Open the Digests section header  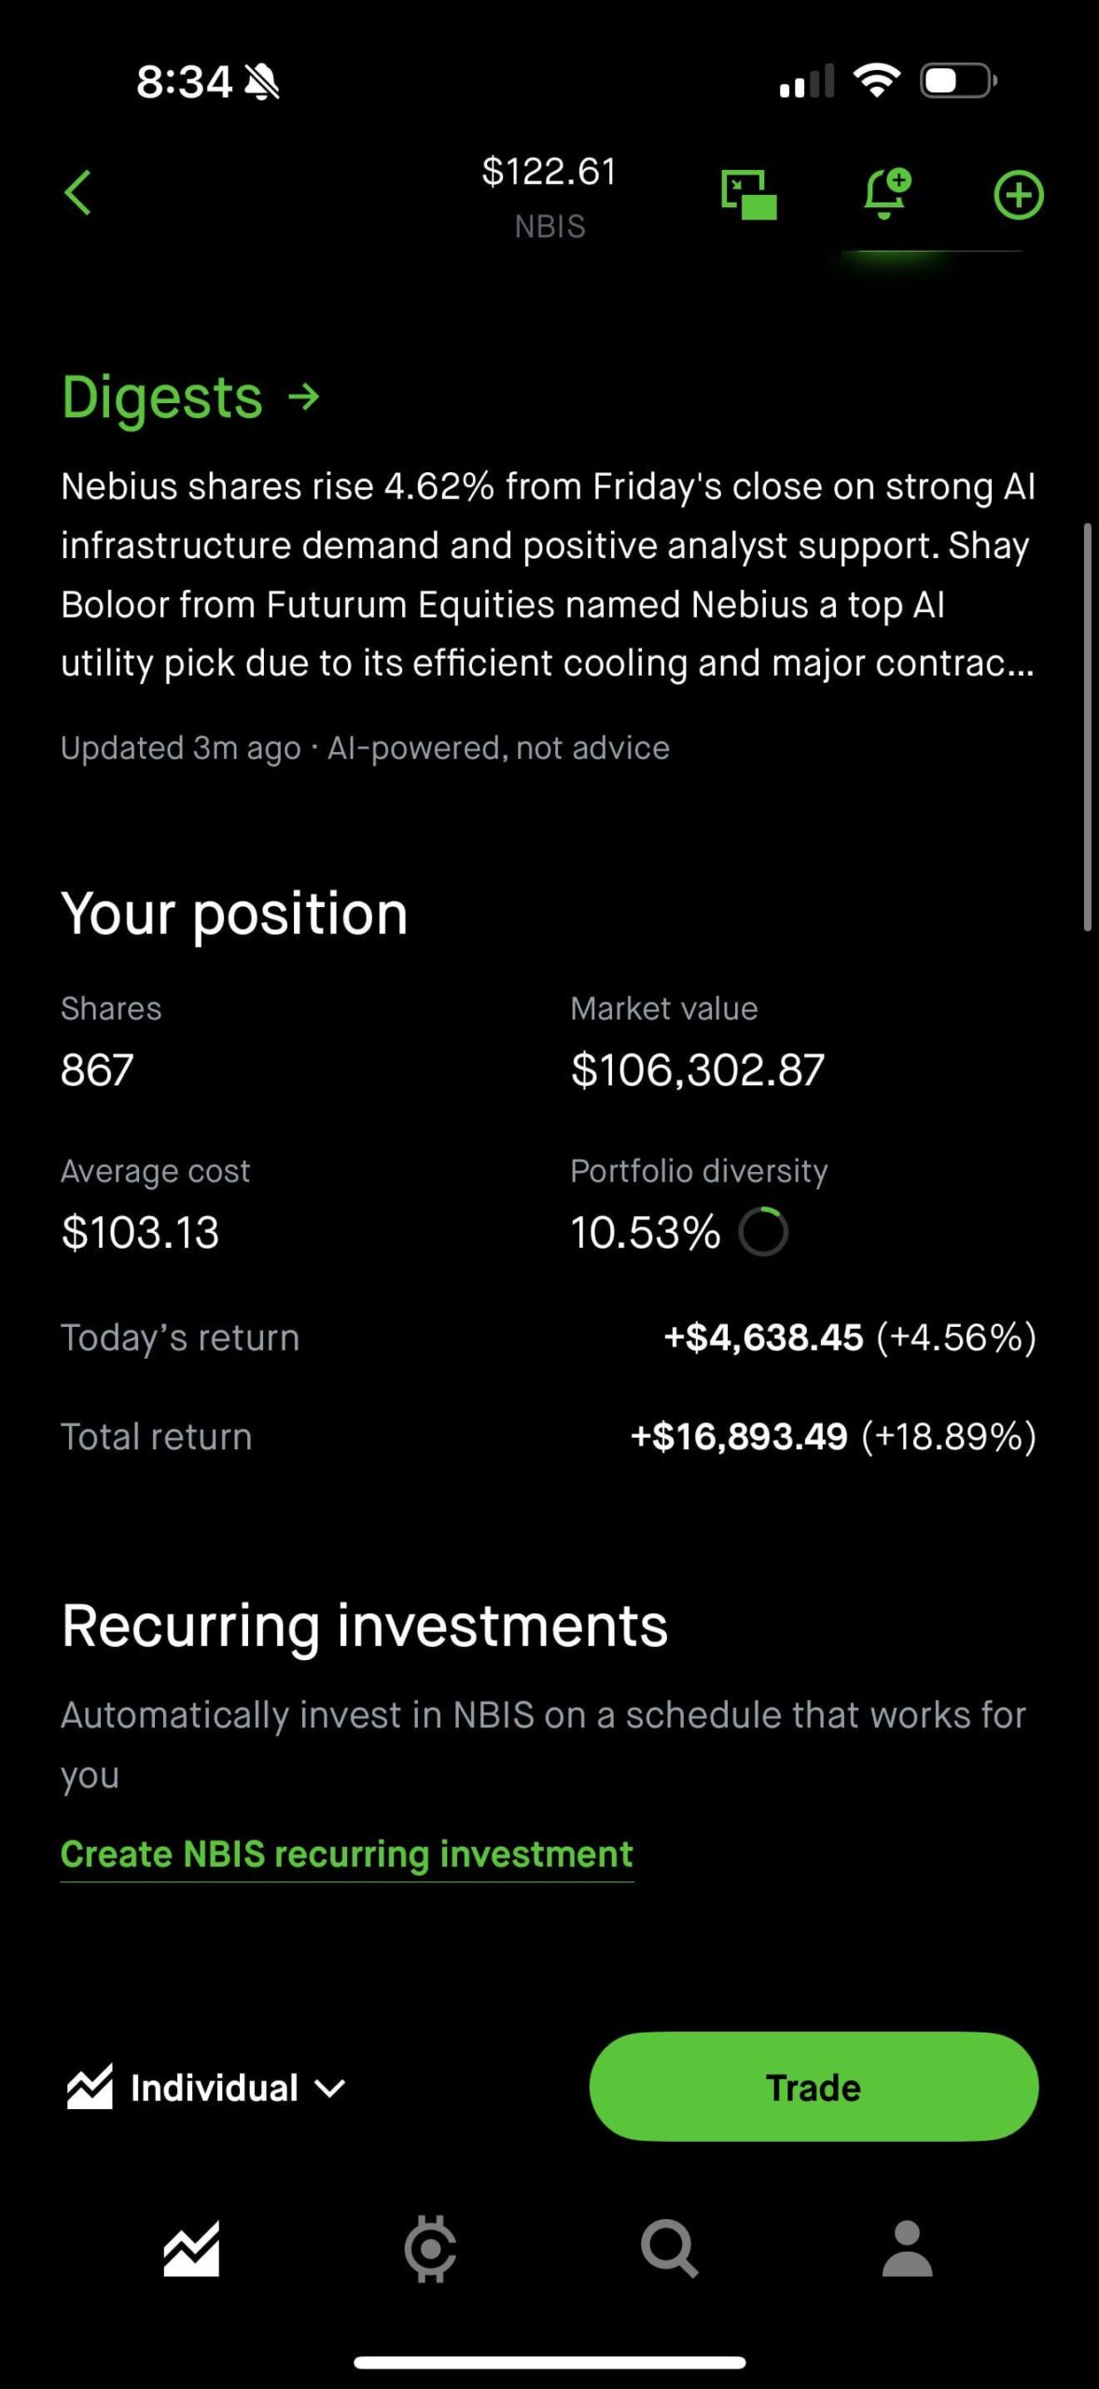click(190, 398)
